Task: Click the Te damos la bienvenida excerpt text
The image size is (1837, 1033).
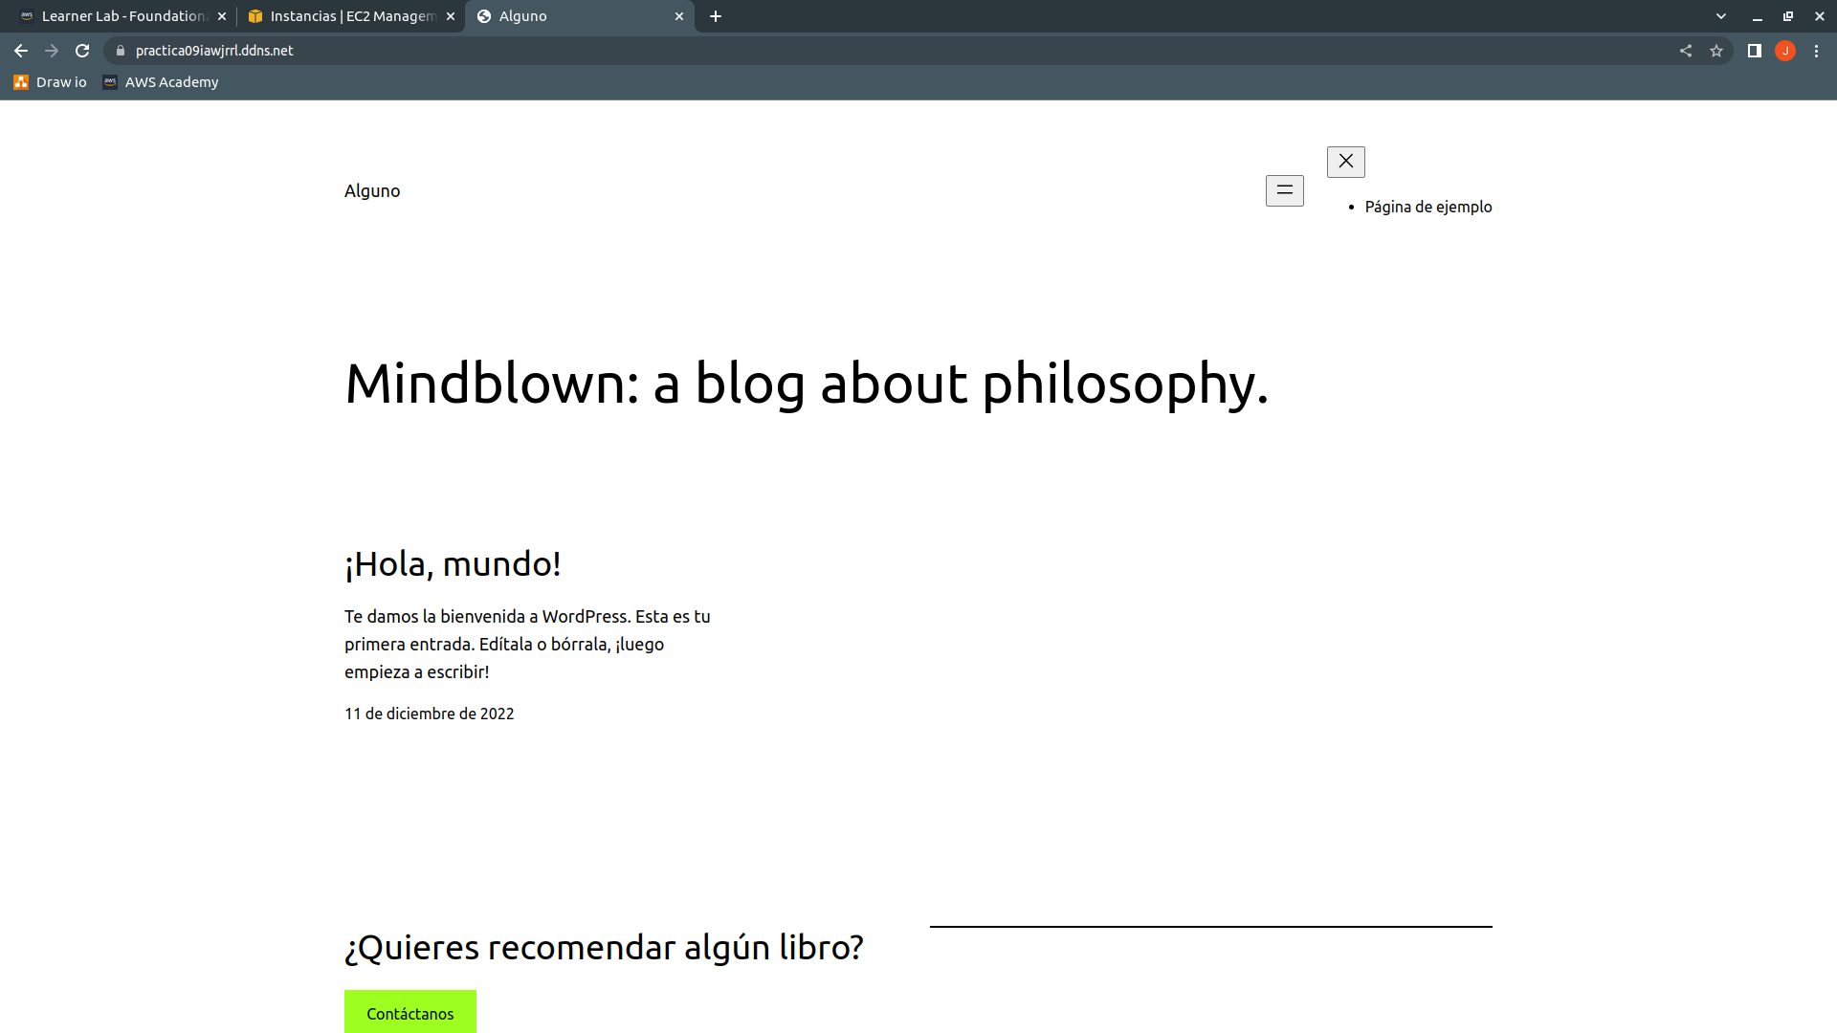Action: point(527,644)
